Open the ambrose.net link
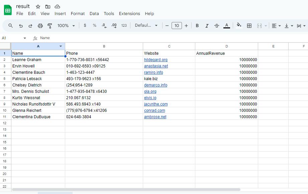This screenshot has width=308, height=194. (155, 117)
